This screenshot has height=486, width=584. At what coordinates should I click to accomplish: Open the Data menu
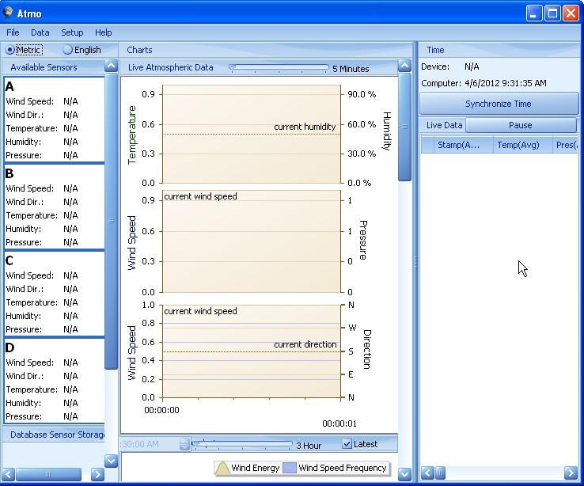coord(40,32)
